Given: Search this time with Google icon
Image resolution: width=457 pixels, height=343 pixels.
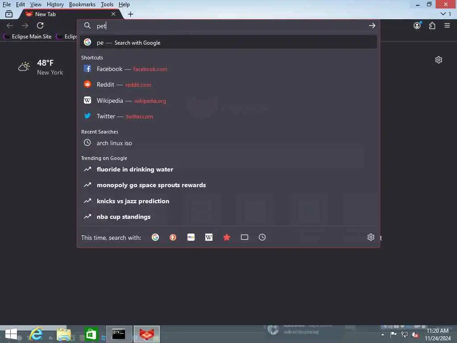Looking at the screenshot, I should point(155,238).
